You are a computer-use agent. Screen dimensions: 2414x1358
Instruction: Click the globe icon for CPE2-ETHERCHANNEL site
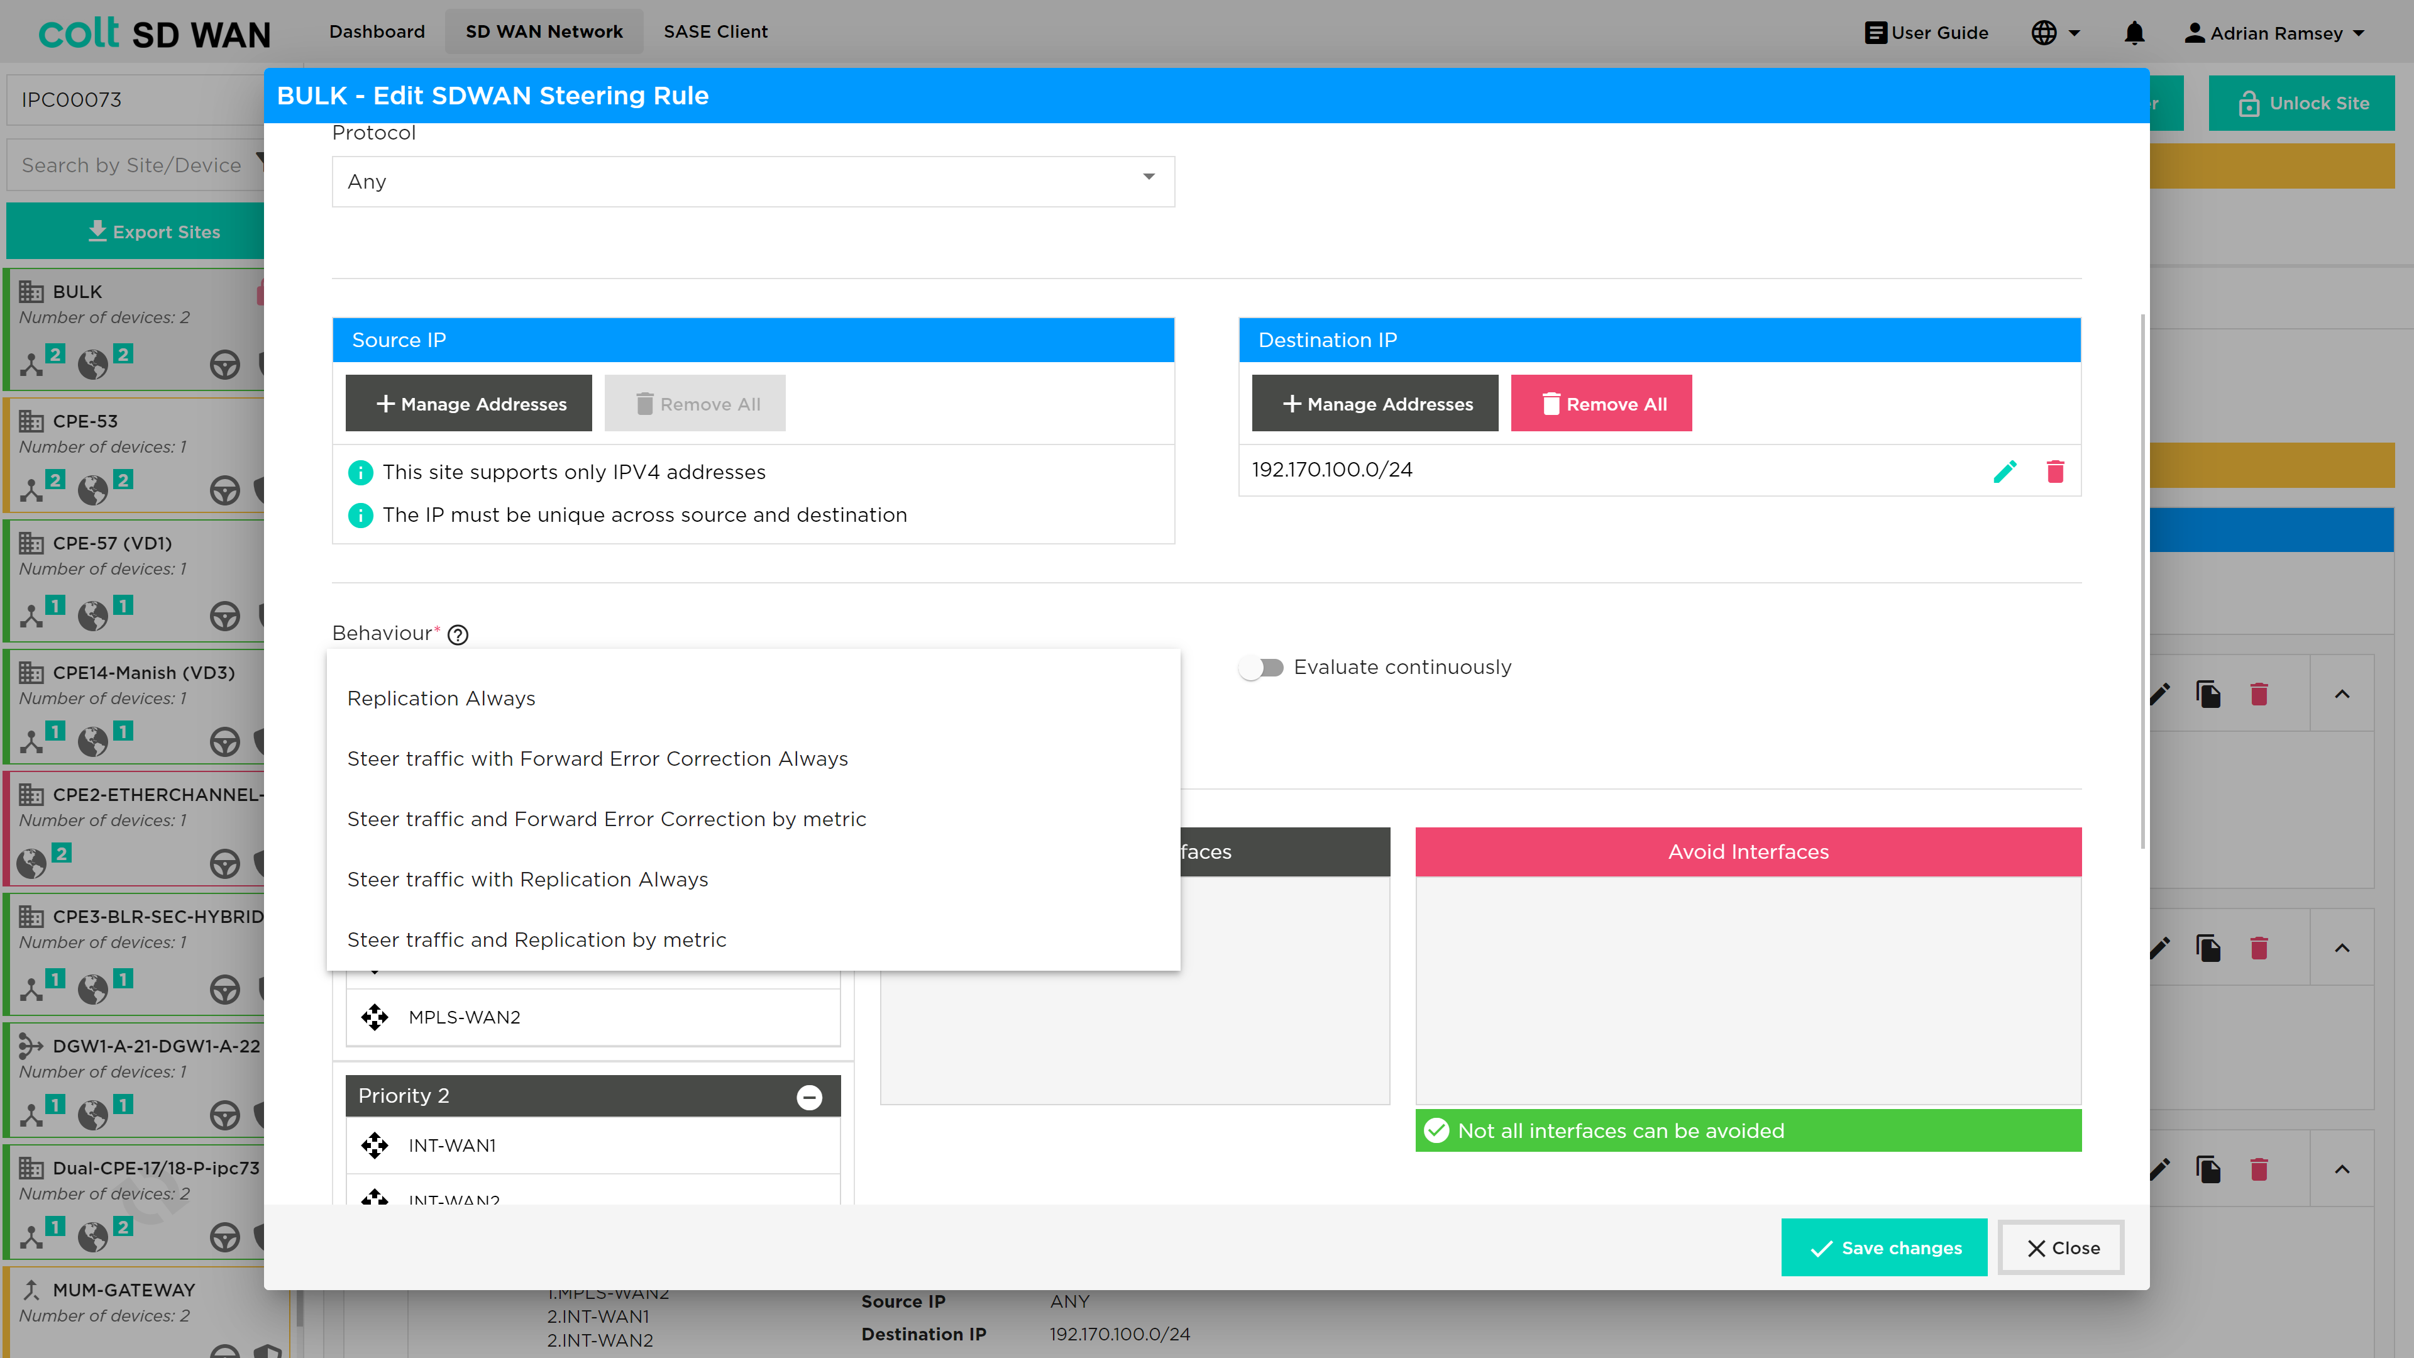(x=32, y=862)
